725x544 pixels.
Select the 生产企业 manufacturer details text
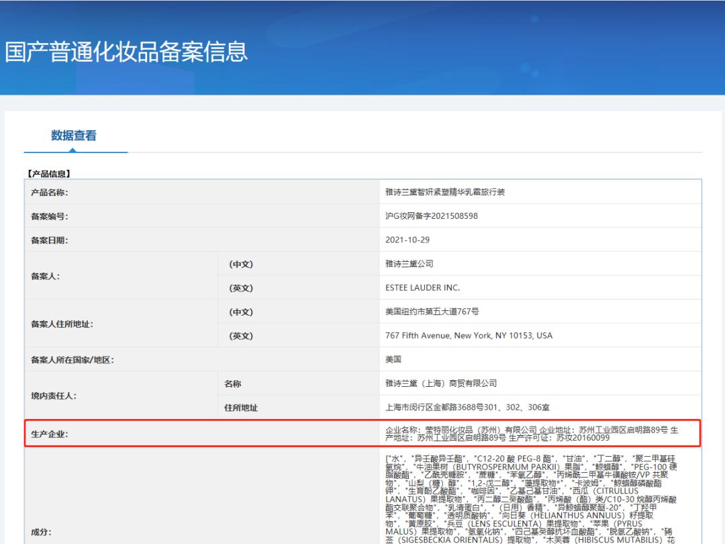coord(532,434)
